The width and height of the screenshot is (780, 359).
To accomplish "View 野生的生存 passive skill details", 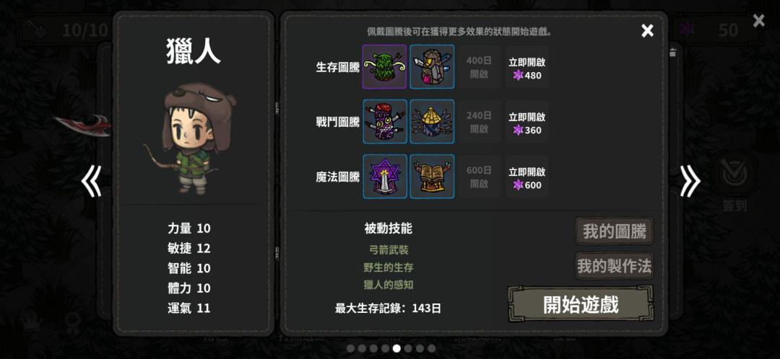I will pyautogui.click(x=389, y=267).
